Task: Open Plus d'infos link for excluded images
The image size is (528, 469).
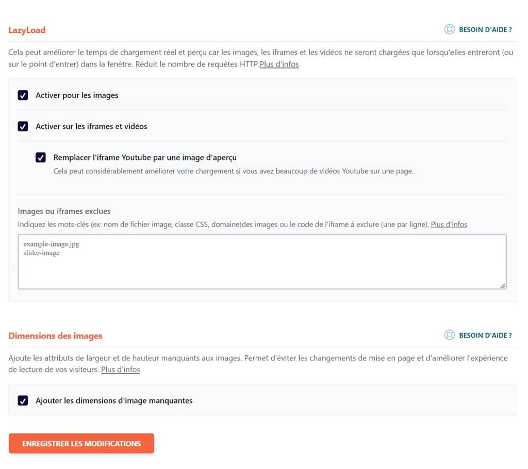Action: click(x=449, y=224)
